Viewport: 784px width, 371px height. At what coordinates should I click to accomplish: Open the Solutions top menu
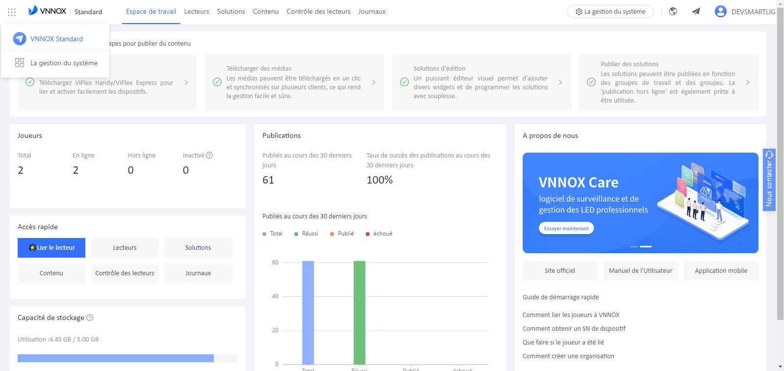pyautogui.click(x=231, y=11)
